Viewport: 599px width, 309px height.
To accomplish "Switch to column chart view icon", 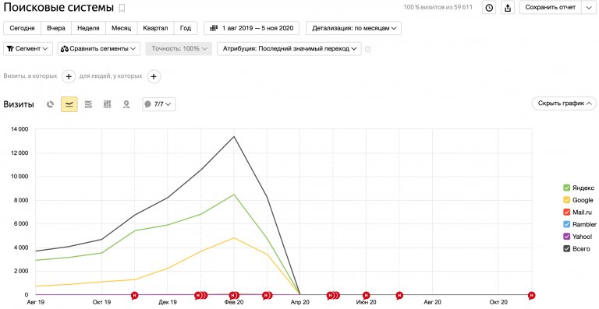I will click(108, 104).
